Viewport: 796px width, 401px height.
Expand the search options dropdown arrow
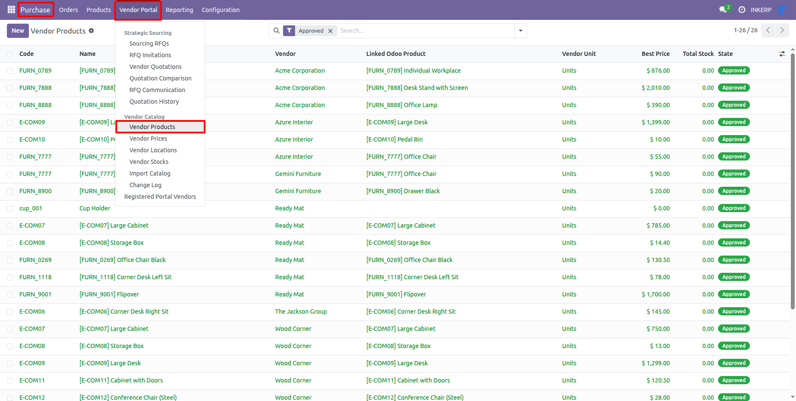click(x=521, y=31)
